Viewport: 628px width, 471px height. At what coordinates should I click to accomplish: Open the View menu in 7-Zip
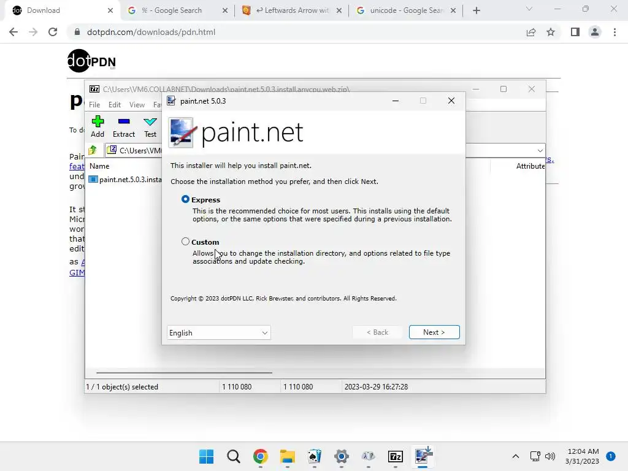coord(137,104)
